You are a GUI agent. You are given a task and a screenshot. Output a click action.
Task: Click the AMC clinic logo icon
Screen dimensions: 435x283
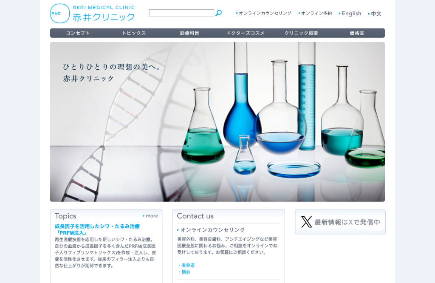[60, 13]
